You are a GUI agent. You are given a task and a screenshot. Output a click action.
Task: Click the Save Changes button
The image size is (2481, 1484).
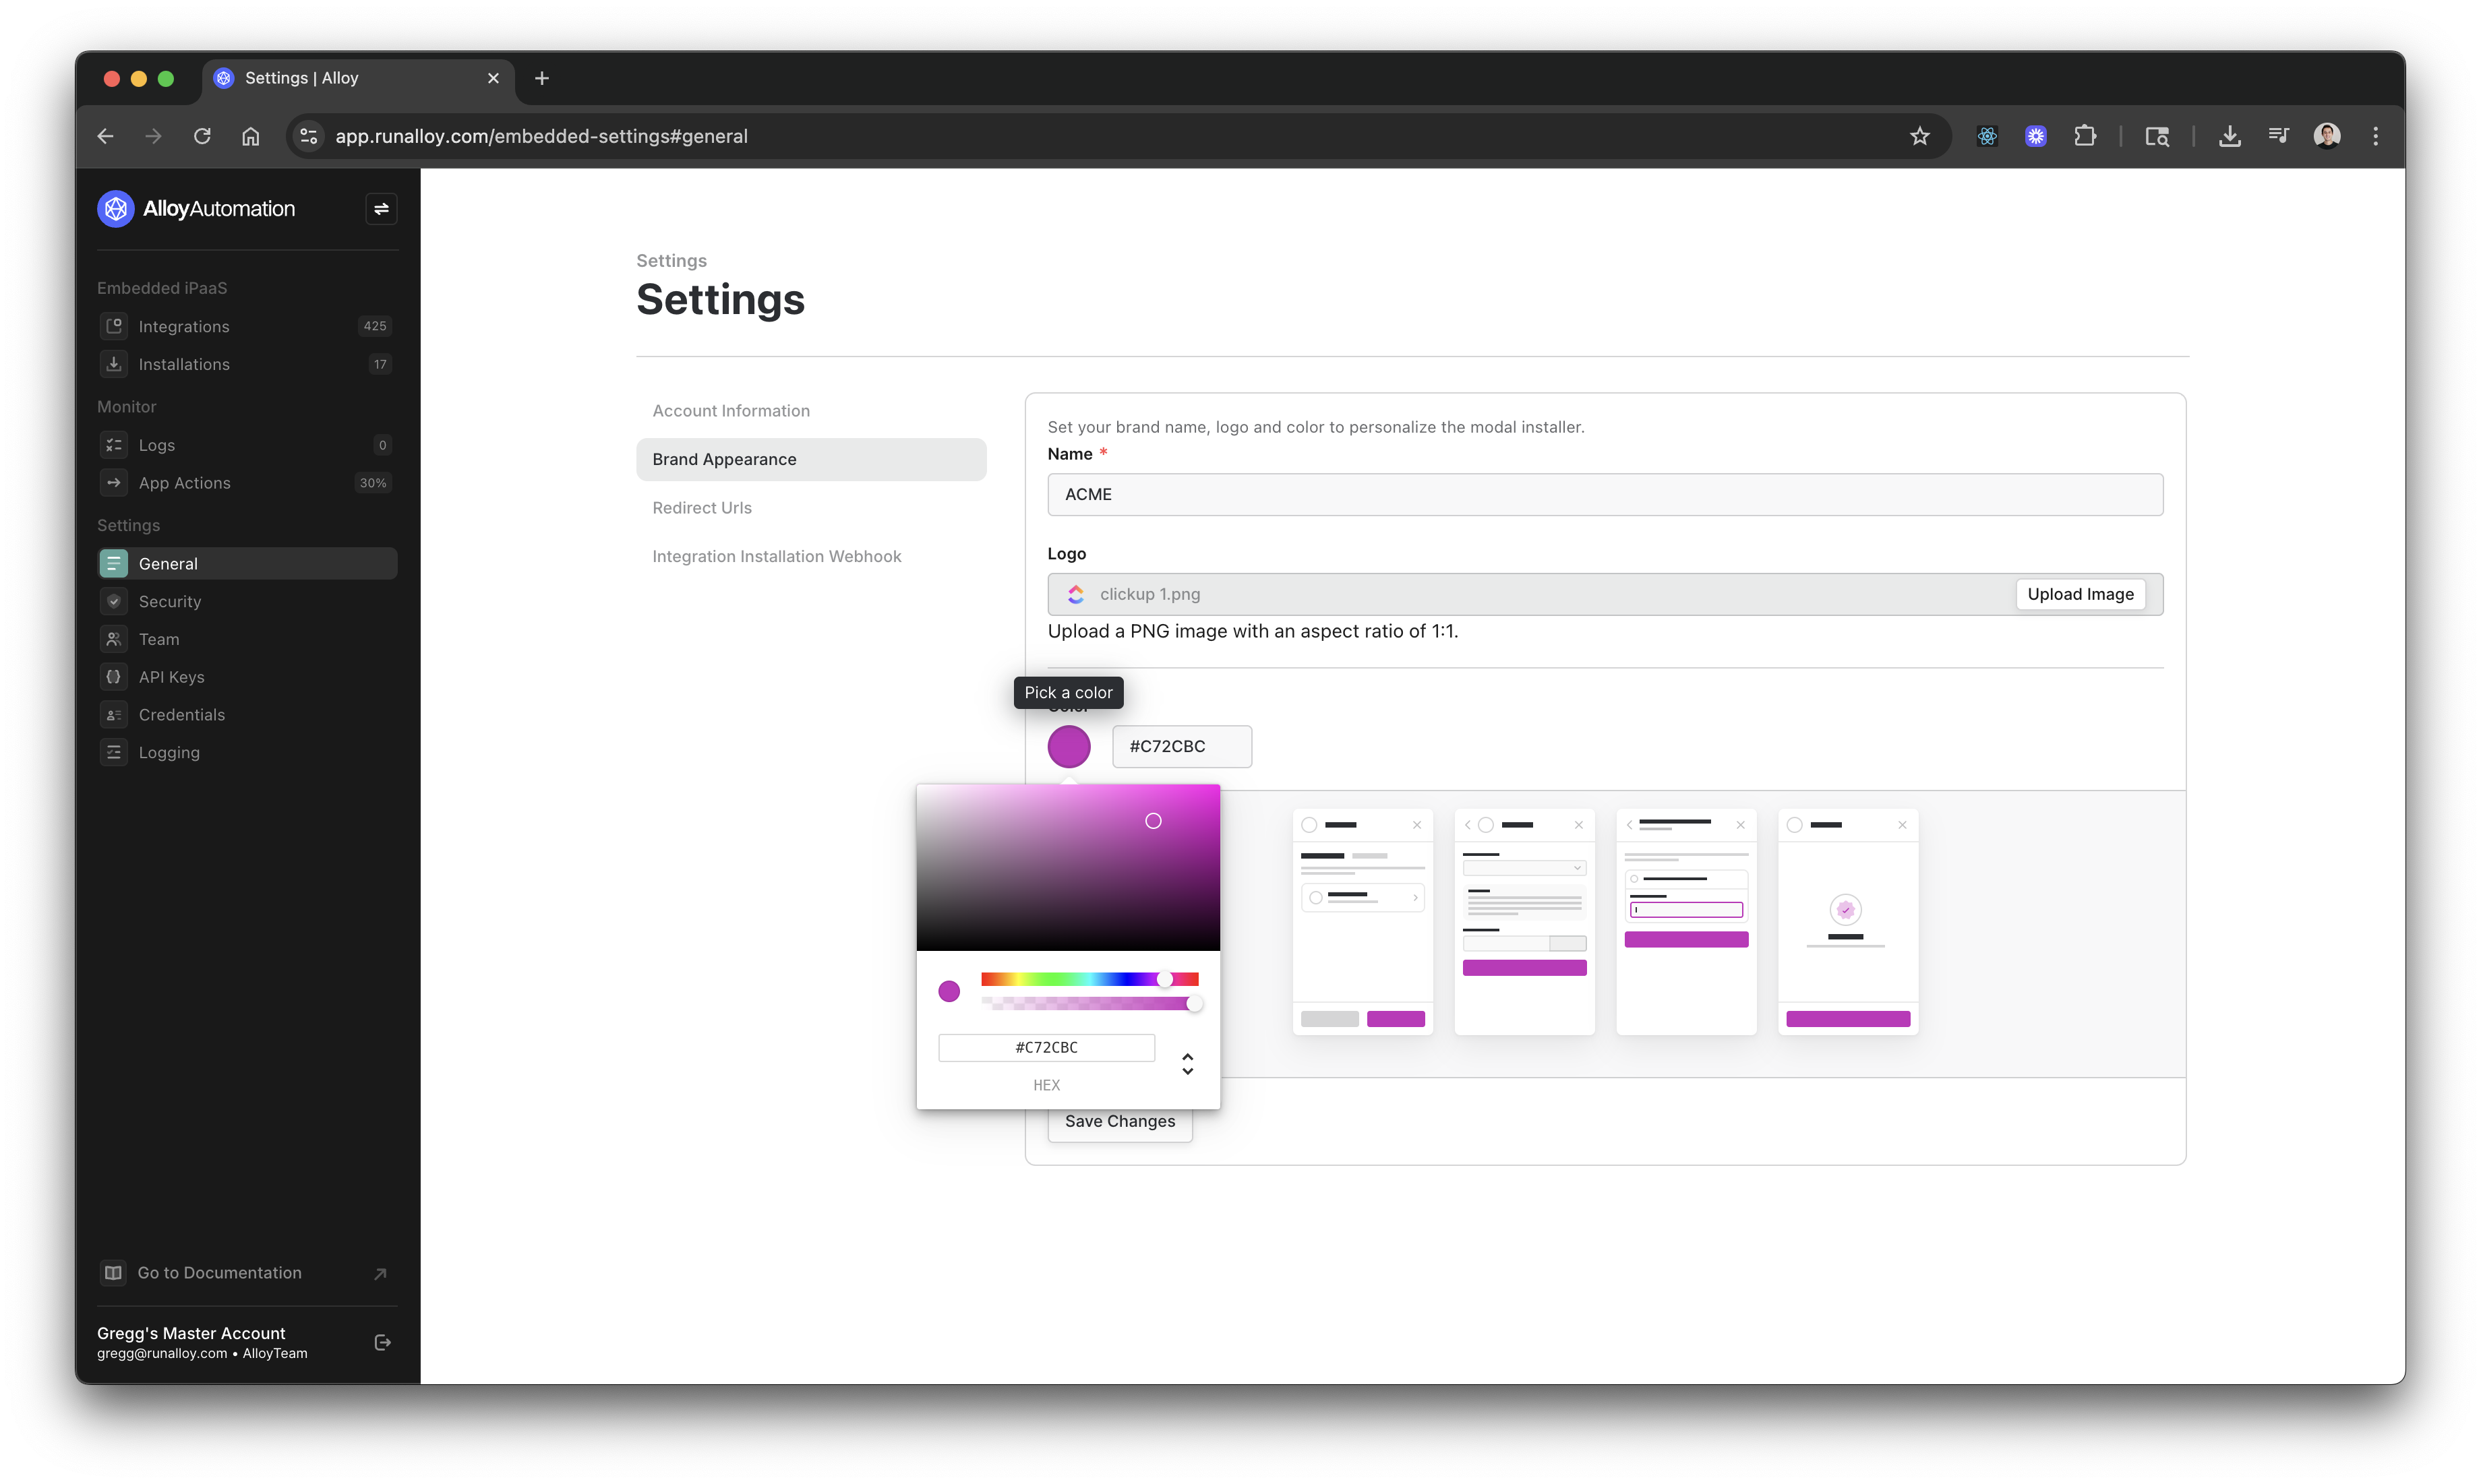(1119, 1121)
